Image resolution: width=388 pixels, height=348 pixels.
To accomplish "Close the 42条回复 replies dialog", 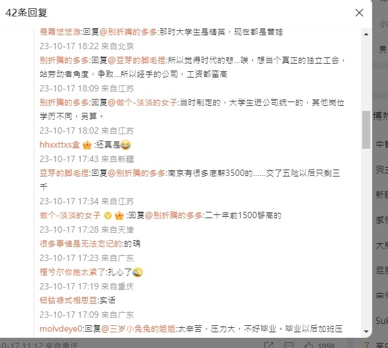I will (x=359, y=13).
